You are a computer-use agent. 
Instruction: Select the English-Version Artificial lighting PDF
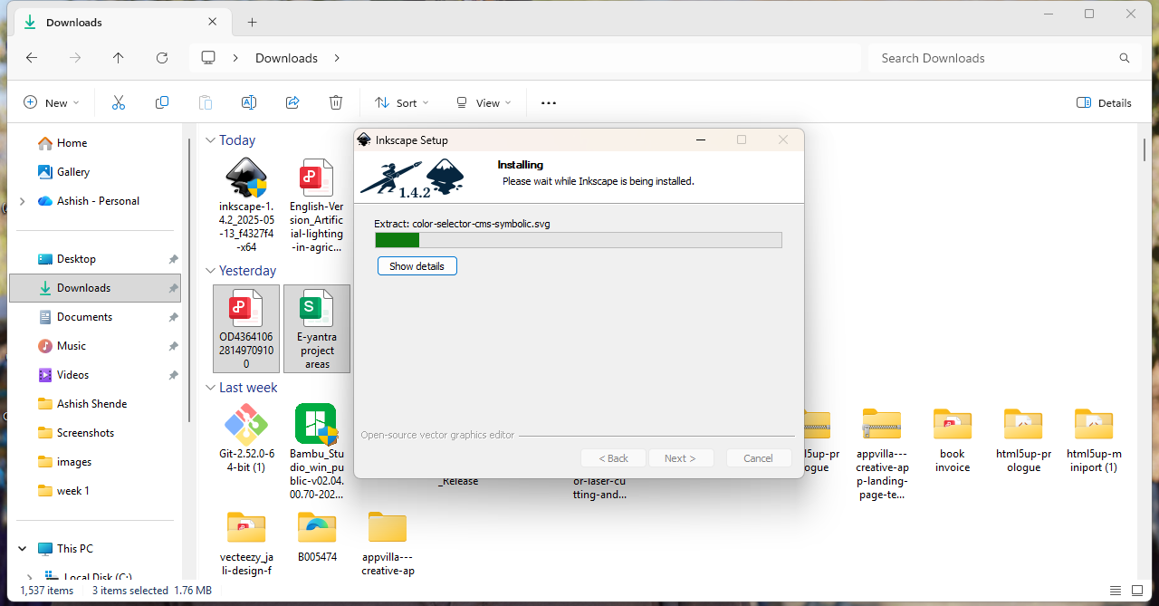click(x=316, y=205)
